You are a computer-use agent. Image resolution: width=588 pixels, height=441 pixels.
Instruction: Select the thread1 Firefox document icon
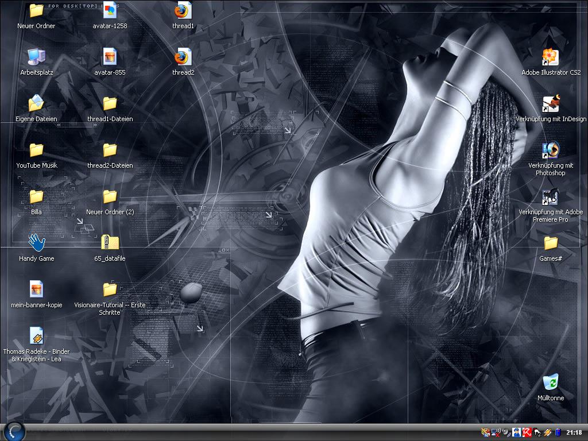[x=183, y=11]
